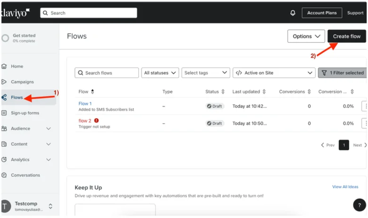The image size is (368, 218).
Task: Click the Draft status badge of Flow 1
Action: tap(215, 106)
